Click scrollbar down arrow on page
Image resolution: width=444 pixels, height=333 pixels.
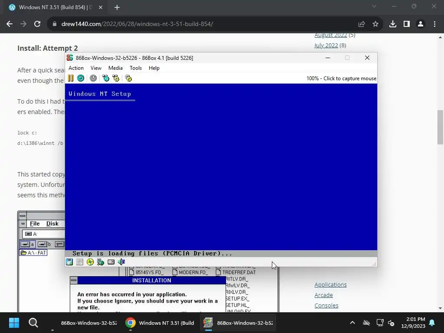440,308
